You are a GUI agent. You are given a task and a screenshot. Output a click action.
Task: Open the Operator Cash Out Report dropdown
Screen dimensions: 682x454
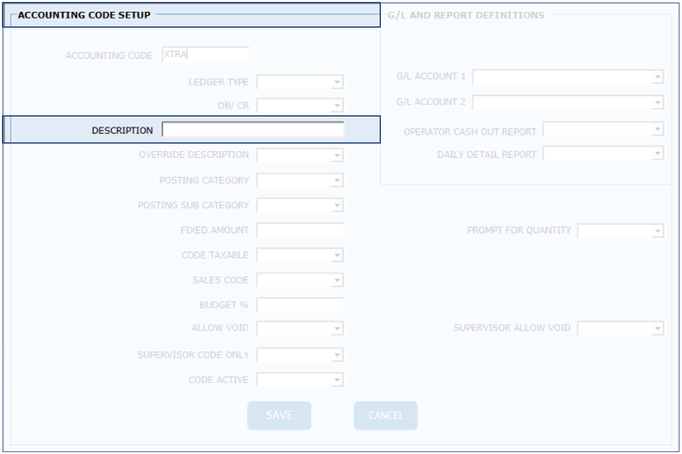[x=603, y=130]
